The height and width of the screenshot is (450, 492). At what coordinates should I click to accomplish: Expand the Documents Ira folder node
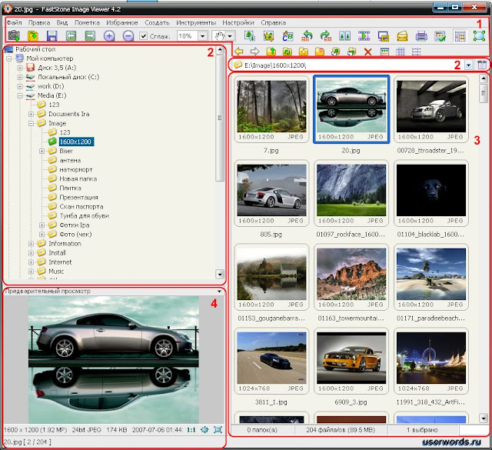(32, 114)
